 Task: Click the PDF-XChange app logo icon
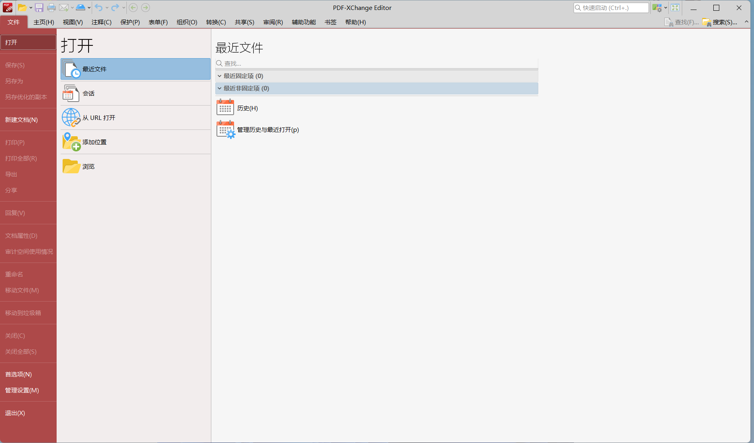click(8, 8)
